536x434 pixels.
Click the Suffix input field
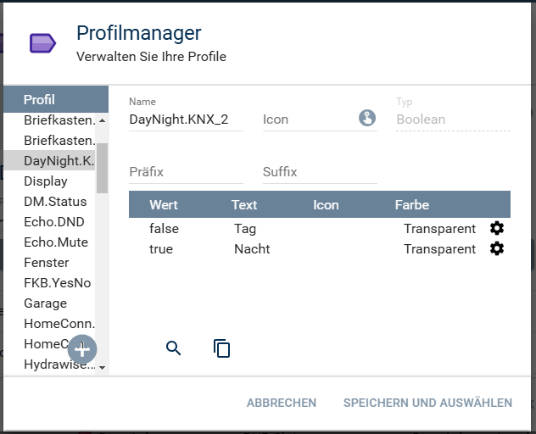[319, 172]
